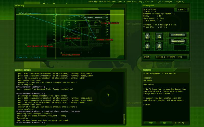Select the ipcam-02.homelan host marker
The image size is (204, 127).
[100, 22]
